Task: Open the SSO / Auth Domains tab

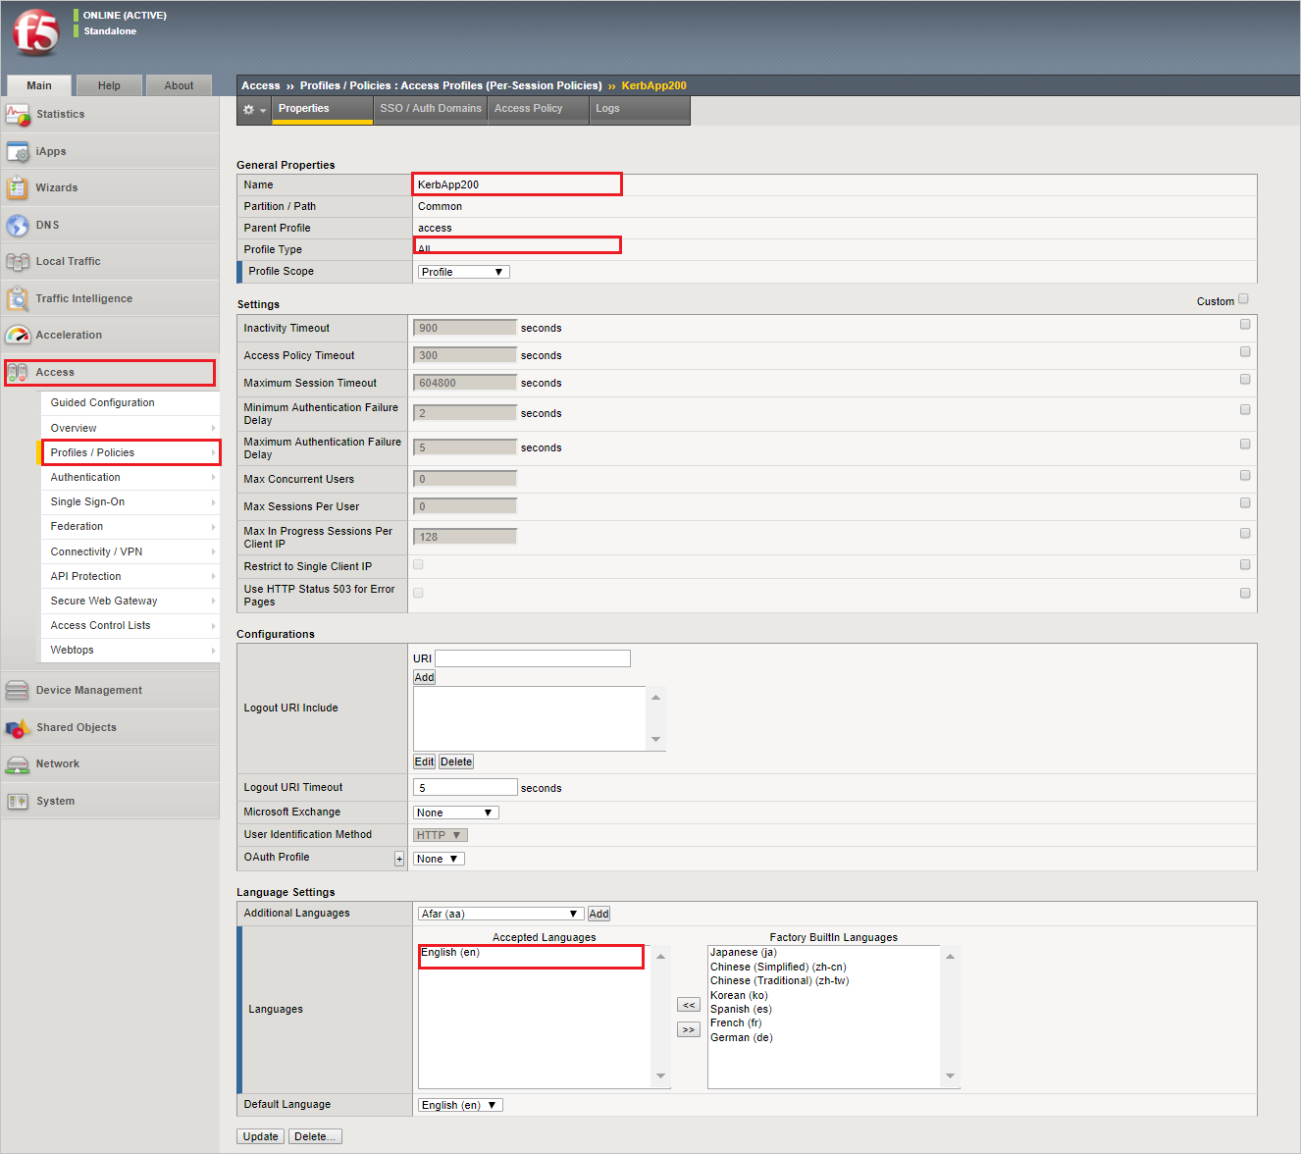Action: [x=431, y=109]
